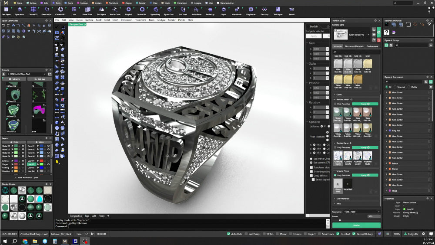Open status bar settings gear
This screenshot has height=245, width=435.
tap(423, 234)
